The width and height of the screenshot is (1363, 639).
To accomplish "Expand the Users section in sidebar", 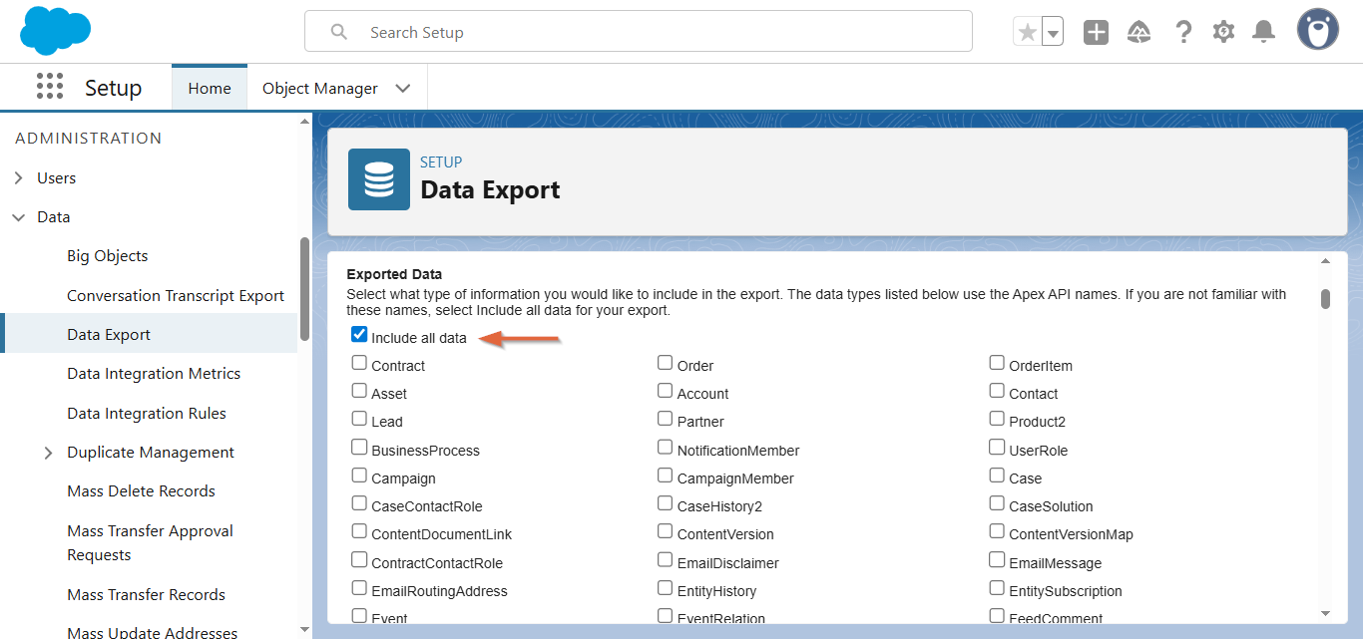I will pyautogui.click(x=19, y=178).
